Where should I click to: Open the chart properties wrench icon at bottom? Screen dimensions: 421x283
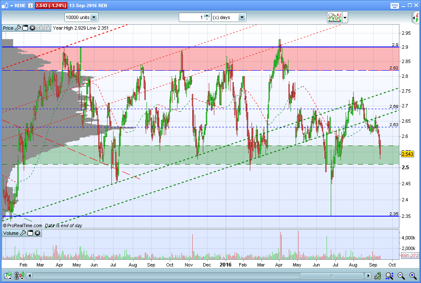pyautogui.click(x=377, y=275)
